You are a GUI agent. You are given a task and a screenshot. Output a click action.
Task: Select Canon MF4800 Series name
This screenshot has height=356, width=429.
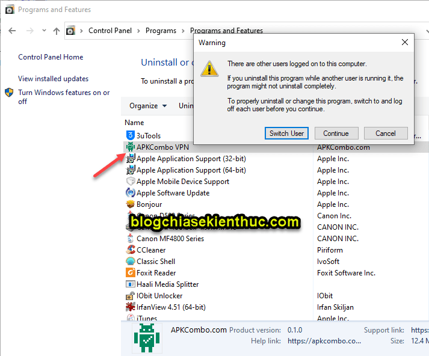pos(170,239)
